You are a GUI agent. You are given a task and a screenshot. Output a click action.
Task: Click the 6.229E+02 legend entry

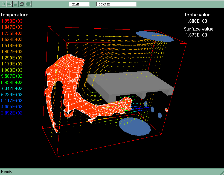coord(12,95)
